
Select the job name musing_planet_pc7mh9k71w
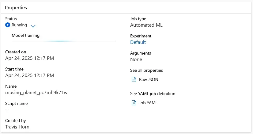click(x=36, y=93)
